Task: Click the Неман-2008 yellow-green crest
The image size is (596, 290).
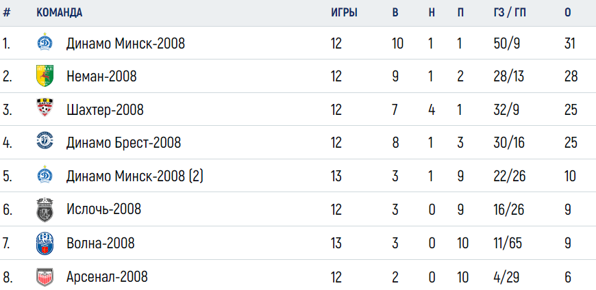Action: point(45,76)
